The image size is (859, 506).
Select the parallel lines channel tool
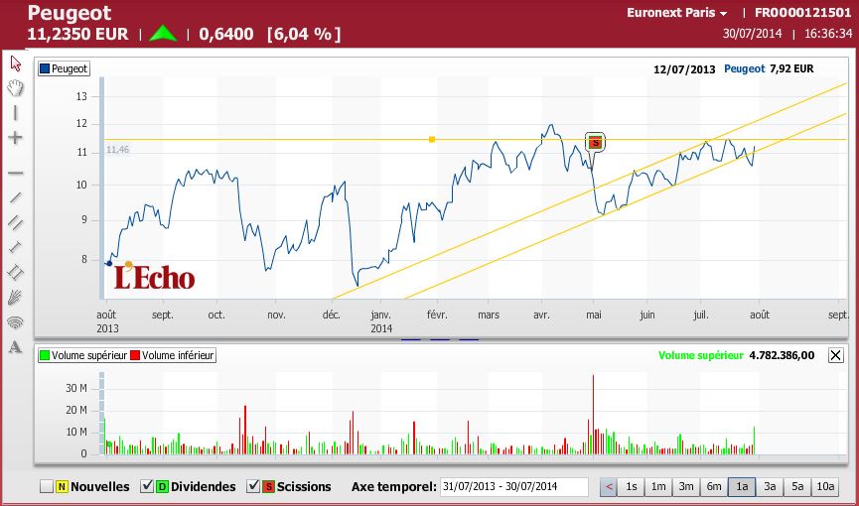click(15, 222)
